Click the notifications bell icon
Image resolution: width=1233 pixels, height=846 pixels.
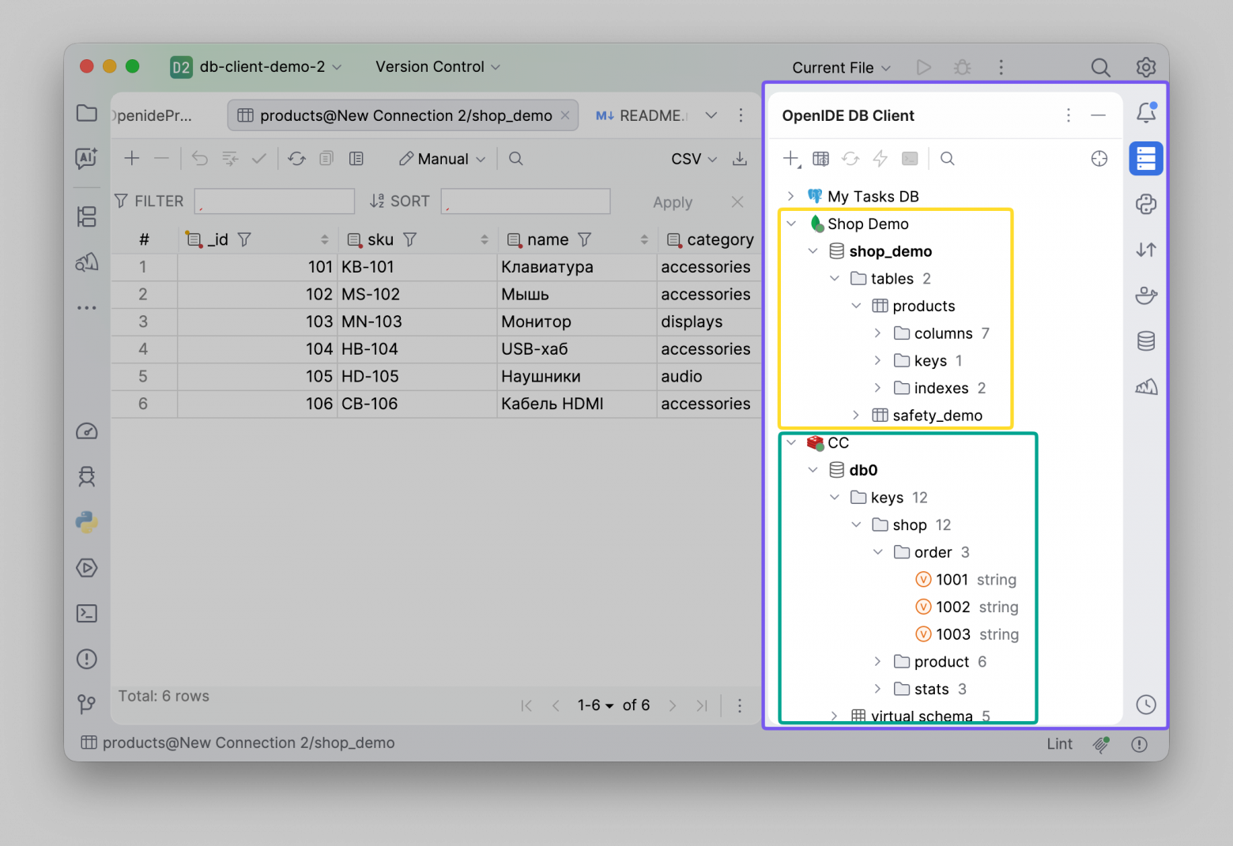(1146, 113)
